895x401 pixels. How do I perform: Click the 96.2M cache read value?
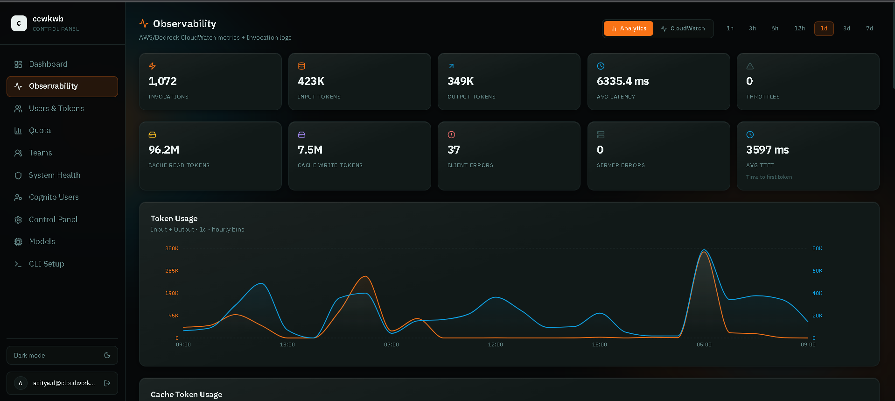tap(164, 150)
